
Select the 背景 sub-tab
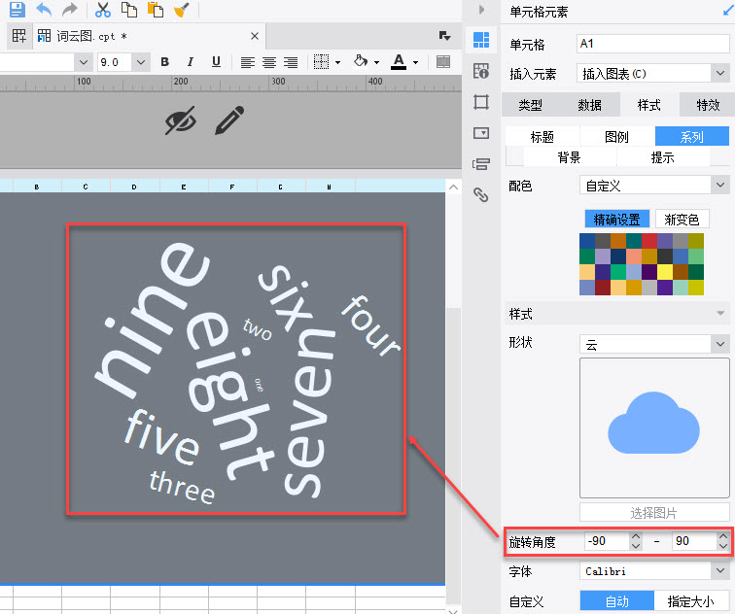click(x=570, y=156)
